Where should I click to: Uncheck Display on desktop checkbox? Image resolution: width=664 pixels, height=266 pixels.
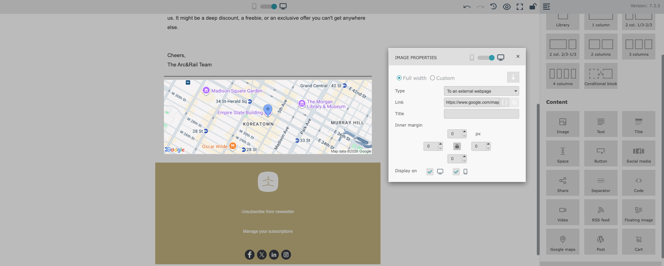pyautogui.click(x=430, y=172)
